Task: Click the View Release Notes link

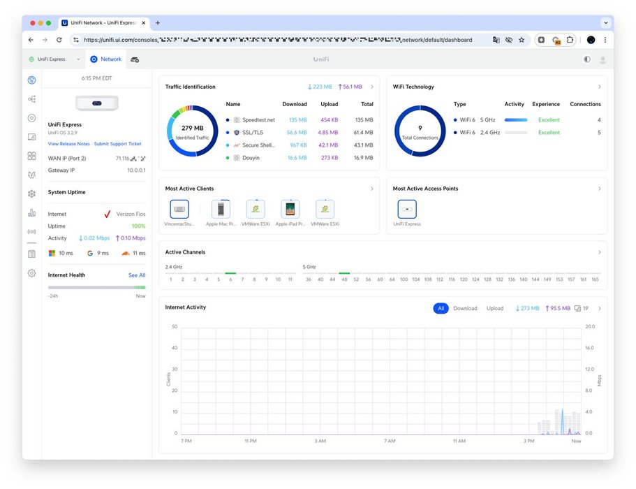Action: coord(69,144)
